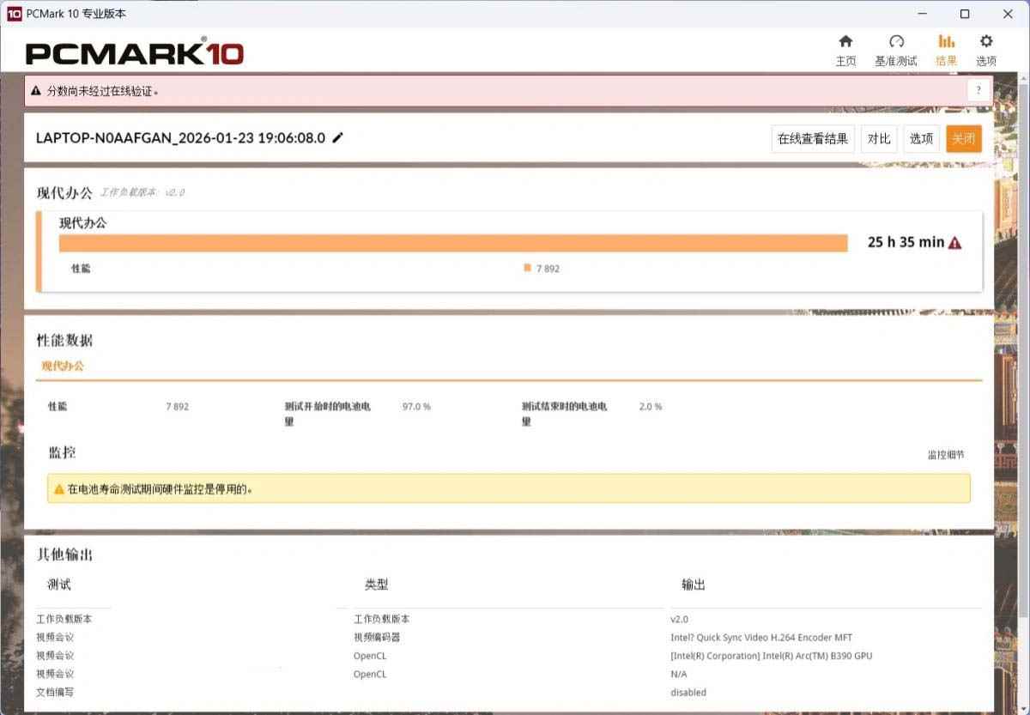Click the PCMARK10 logo
This screenshot has width=1030, height=715.
(x=135, y=53)
